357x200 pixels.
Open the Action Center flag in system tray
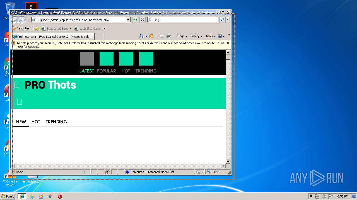click(x=330, y=196)
